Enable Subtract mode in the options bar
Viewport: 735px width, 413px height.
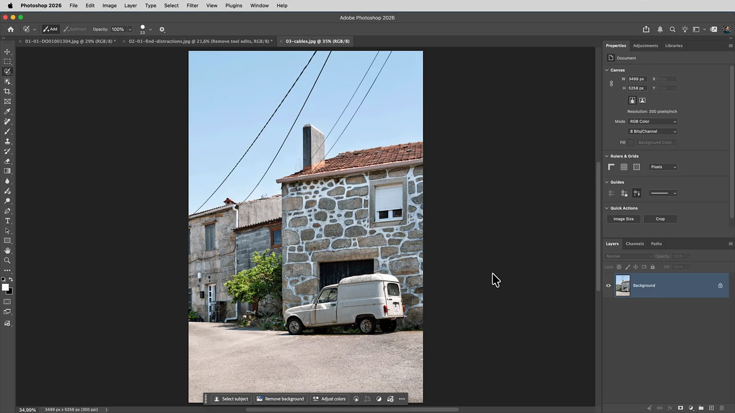click(75, 29)
